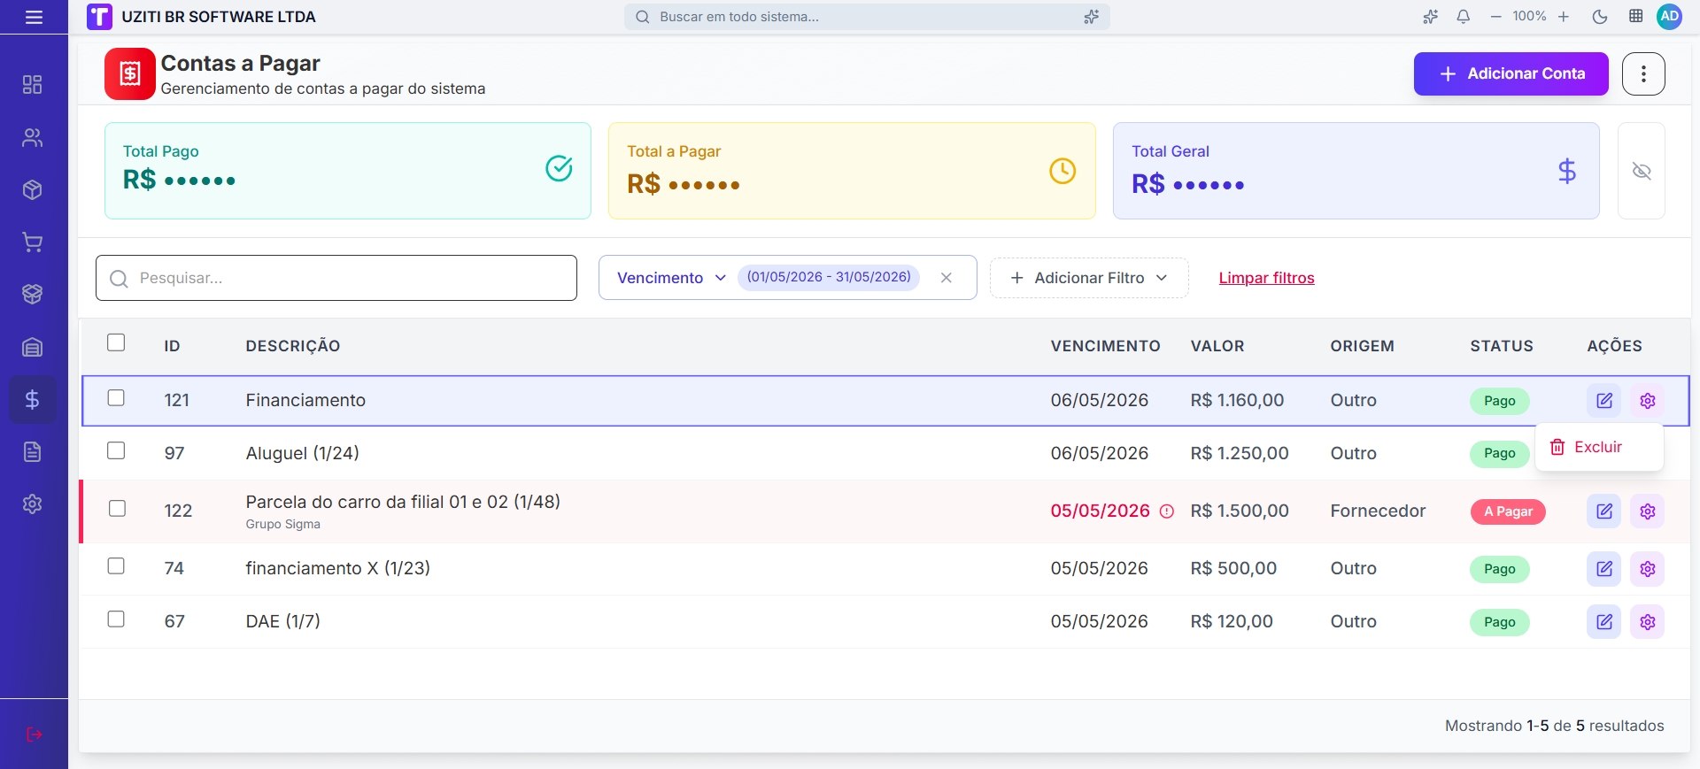Screen dimensions: 1700x769
Task: Open the apps grid icon in header
Action: [1636, 17]
